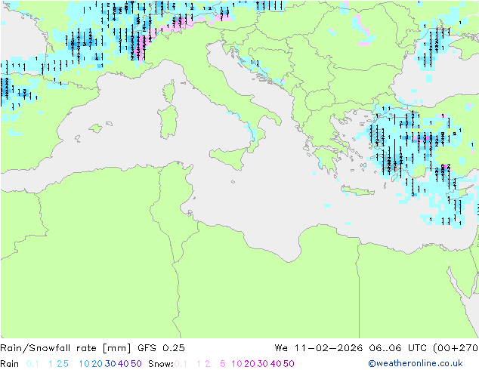Screen dimensions: 479x370
Task: Click the rain legend value 0.1
Action: (x=32, y=364)
